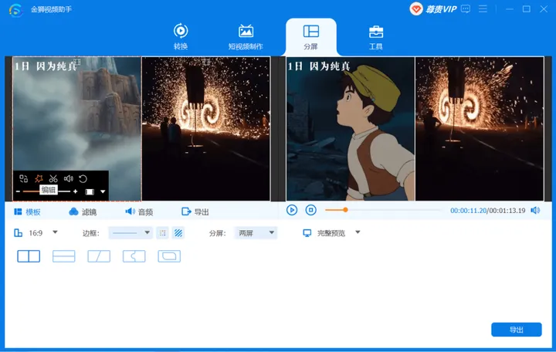Click the scissors trim icon in overlay

click(53, 178)
